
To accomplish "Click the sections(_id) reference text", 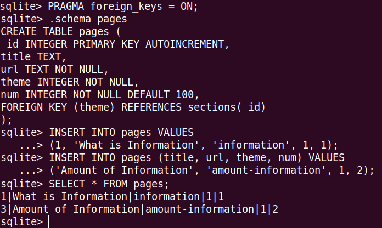I will point(227,106).
